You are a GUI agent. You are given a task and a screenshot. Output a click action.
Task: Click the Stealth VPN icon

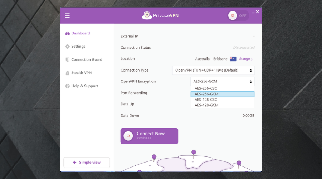(x=67, y=73)
